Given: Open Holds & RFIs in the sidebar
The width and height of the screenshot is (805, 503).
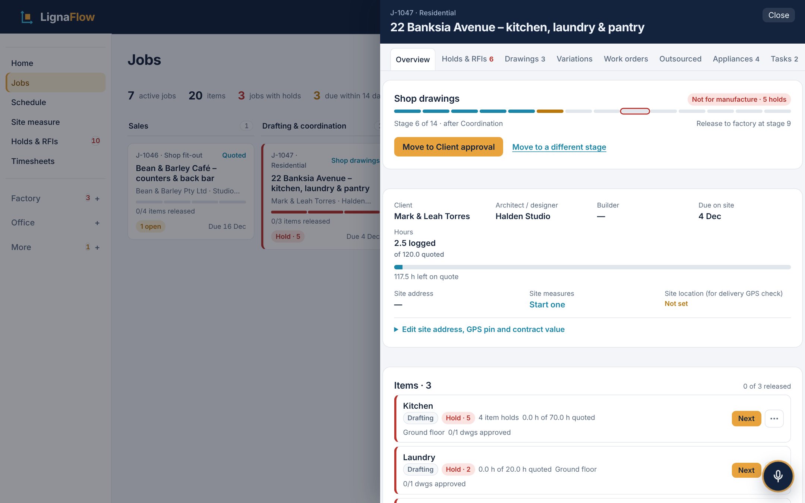Looking at the screenshot, I should coord(56,142).
